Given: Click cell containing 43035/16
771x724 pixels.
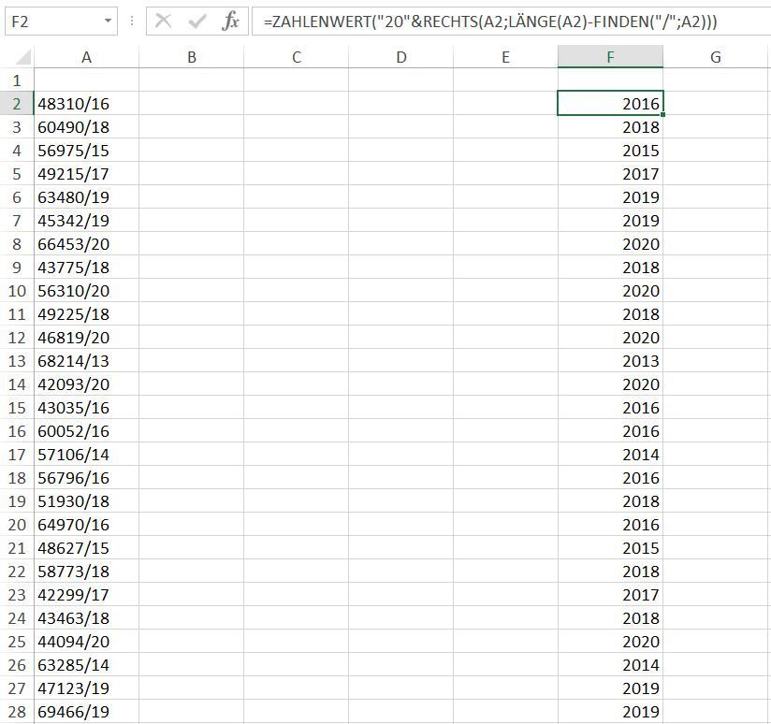Looking at the screenshot, I should click(x=86, y=408).
